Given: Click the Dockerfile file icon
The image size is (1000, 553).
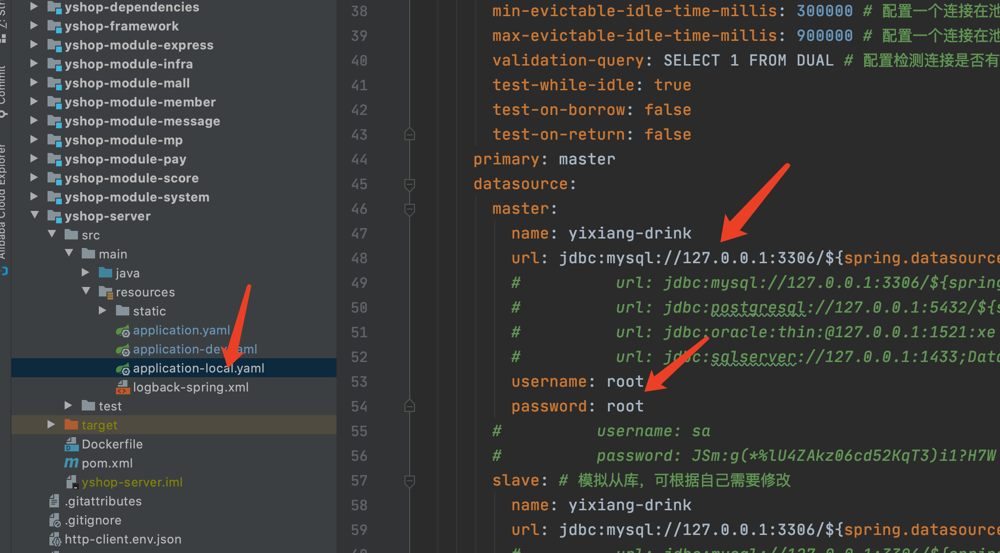Looking at the screenshot, I should point(71,444).
